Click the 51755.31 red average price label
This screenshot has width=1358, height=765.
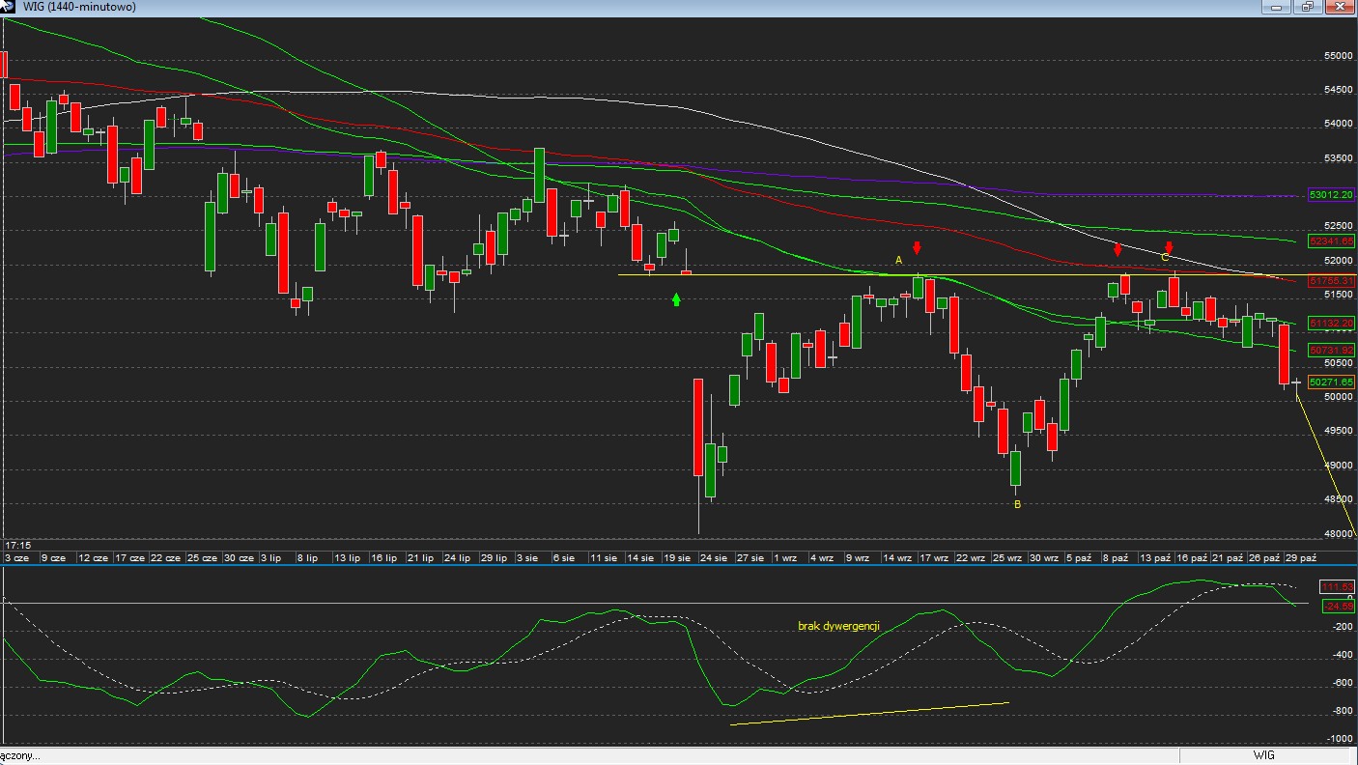(1330, 280)
